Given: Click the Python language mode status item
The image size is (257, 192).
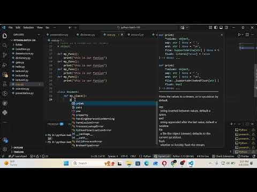Looking at the screenshot, I should (x=147, y=156).
